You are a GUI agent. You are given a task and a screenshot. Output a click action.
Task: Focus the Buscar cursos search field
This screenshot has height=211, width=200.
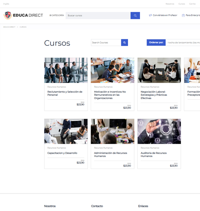[x=98, y=15]
